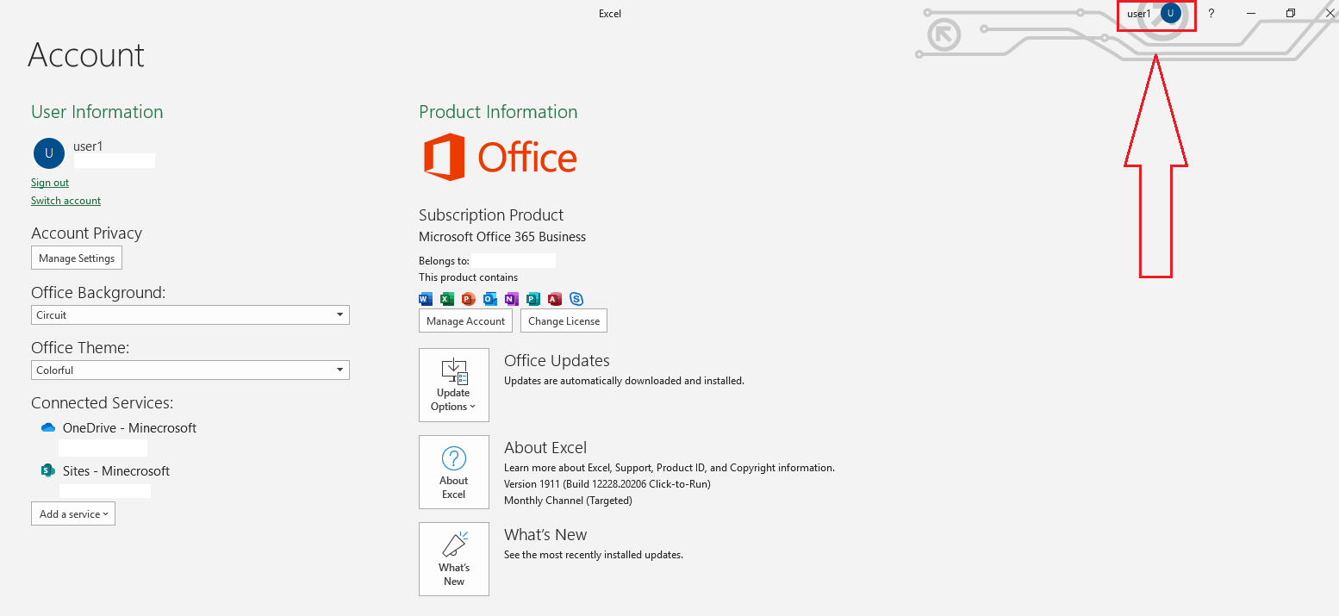The width and height of the screenshot is (1339, 616).
Task: Open the What's New button
Action: pyautogui.click(x=454, y=559)
